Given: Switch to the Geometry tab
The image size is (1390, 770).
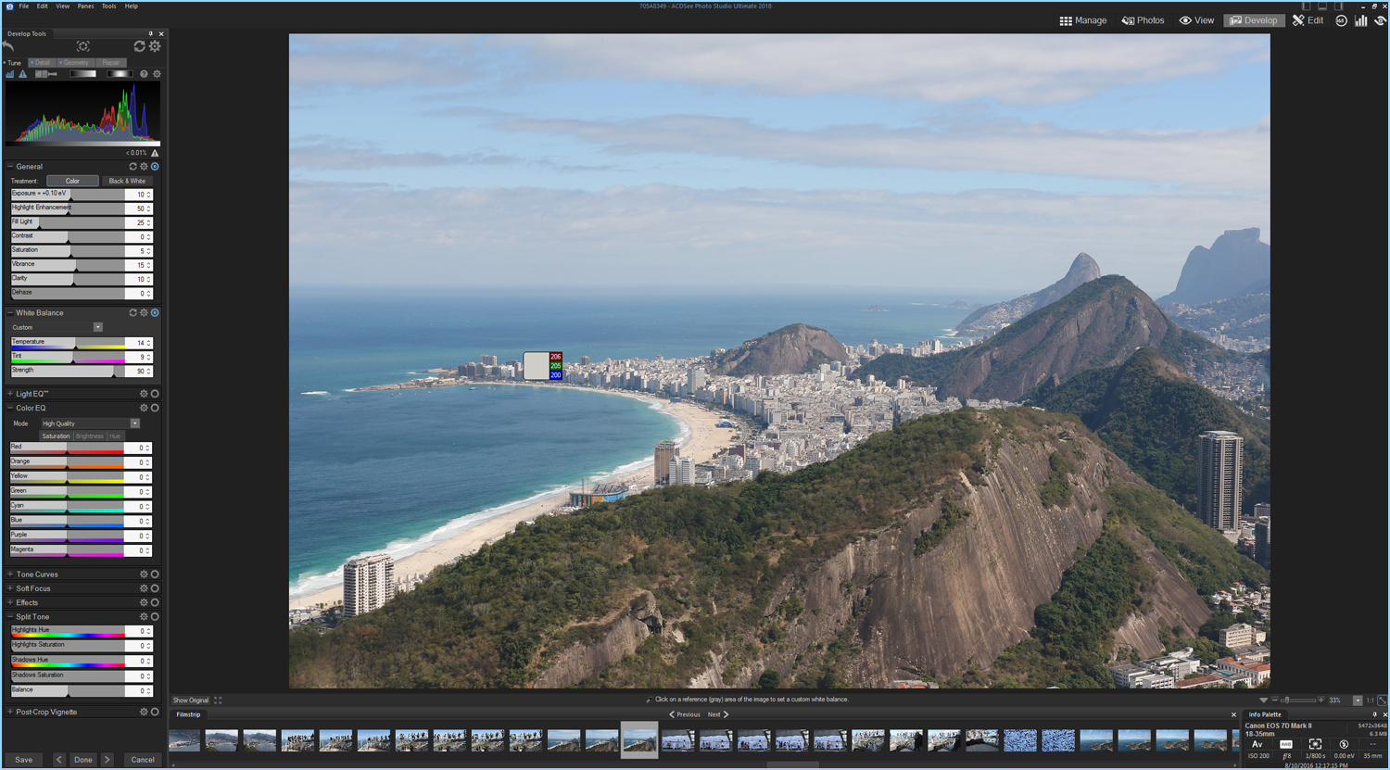Looking at the screenshot, I should (75, 63).
